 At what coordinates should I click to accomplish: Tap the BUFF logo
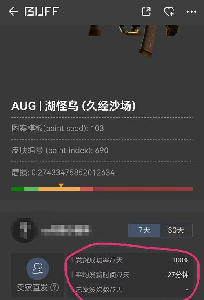(x=42, y=11)
